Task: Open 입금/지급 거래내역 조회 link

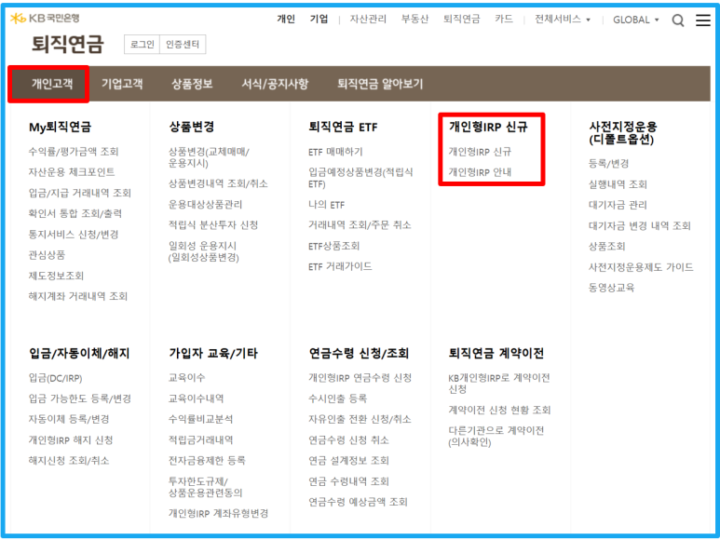Action: (x=80, y=193)
